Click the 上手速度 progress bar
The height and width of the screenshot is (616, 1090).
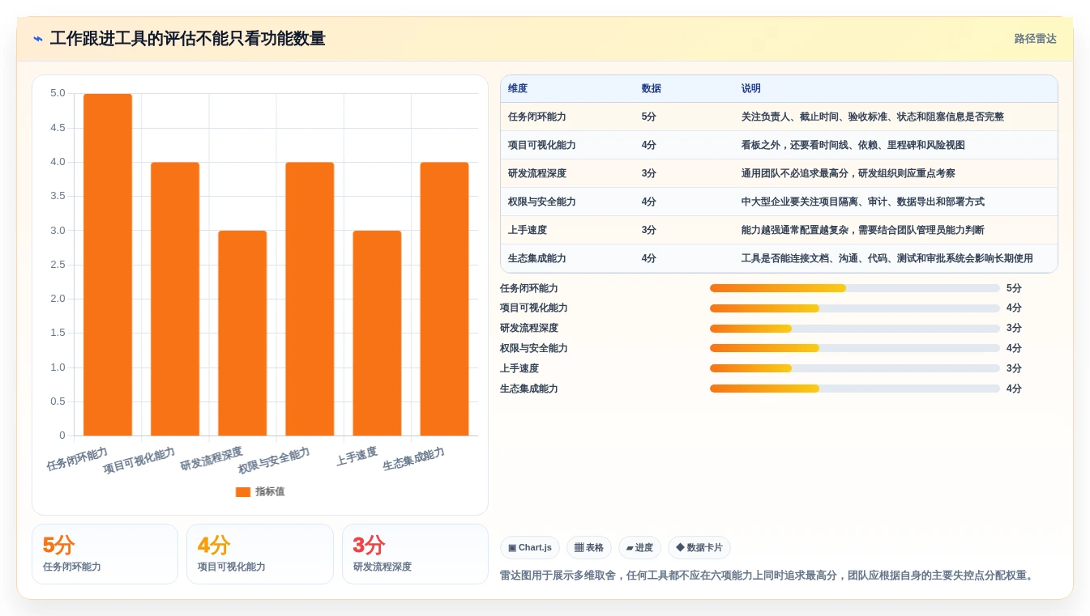854,368
